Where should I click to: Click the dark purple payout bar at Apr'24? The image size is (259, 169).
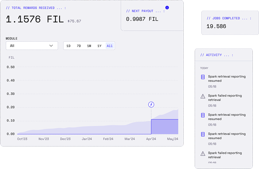(x=165, y=127)
